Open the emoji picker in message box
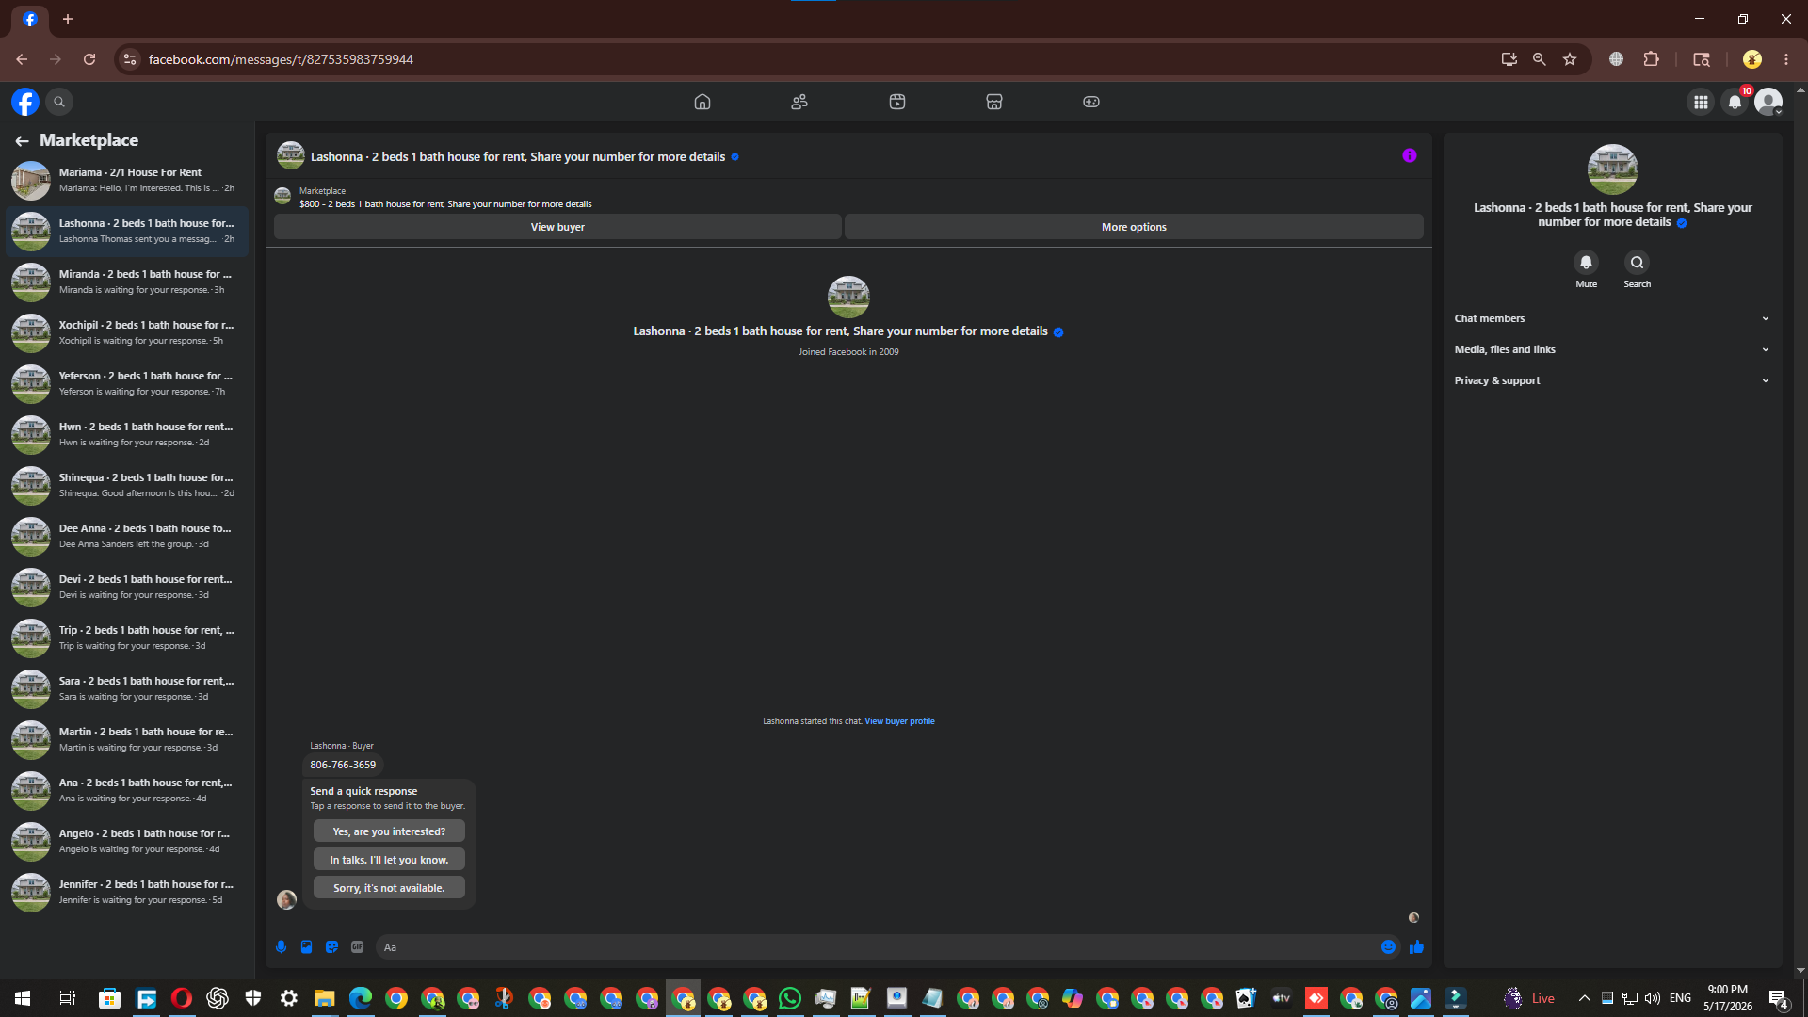This screenshot has width=1808, height=1017. point(1388,947)
